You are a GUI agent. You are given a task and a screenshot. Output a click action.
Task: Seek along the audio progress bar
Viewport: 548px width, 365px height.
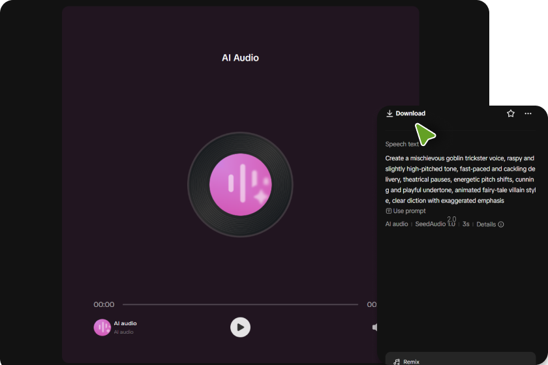coord(240,304)
